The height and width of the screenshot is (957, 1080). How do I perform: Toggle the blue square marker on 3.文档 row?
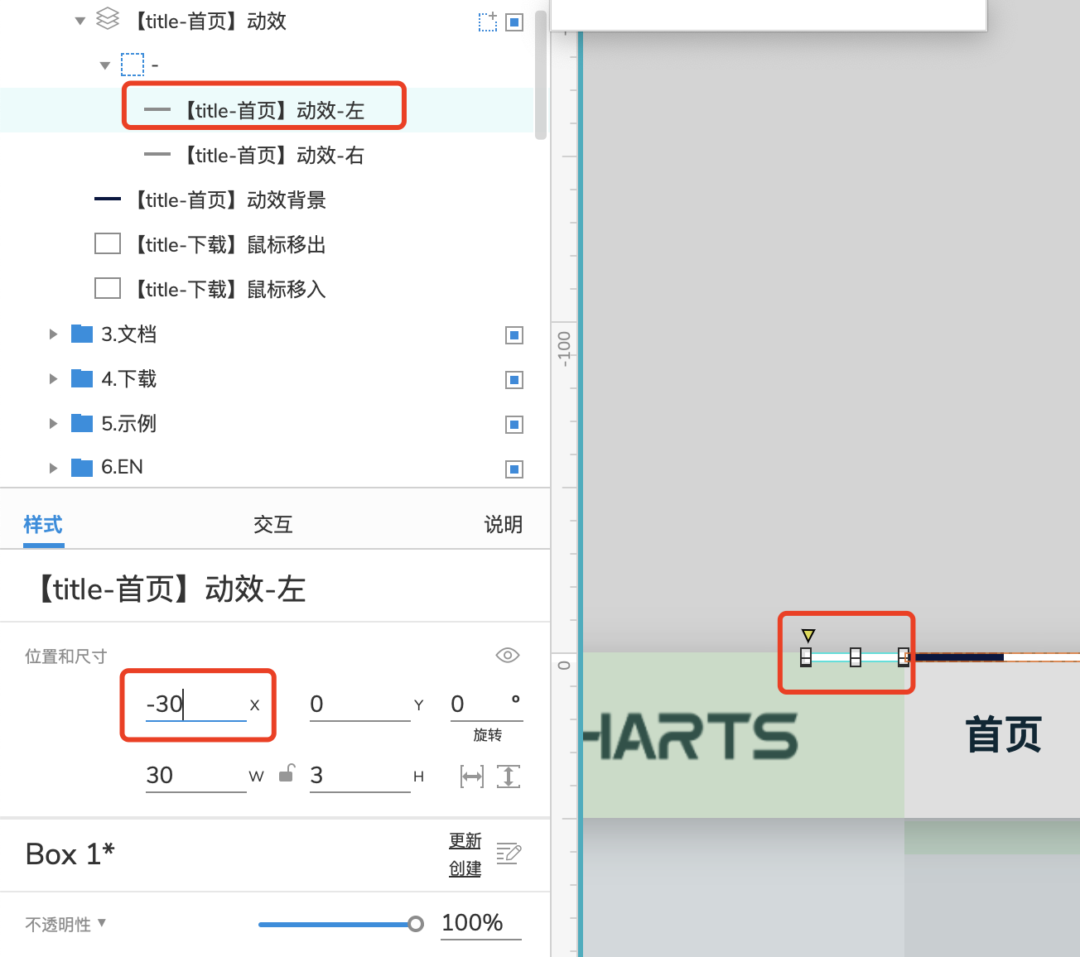pos(514,335)
